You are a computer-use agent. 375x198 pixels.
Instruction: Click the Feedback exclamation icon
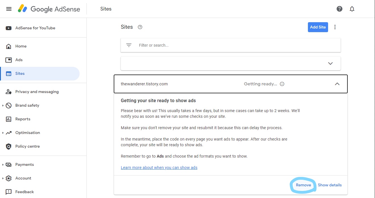tap(9, 192)
